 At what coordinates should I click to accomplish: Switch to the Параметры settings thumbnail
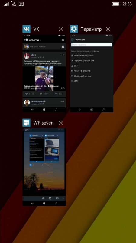(92, 73)
